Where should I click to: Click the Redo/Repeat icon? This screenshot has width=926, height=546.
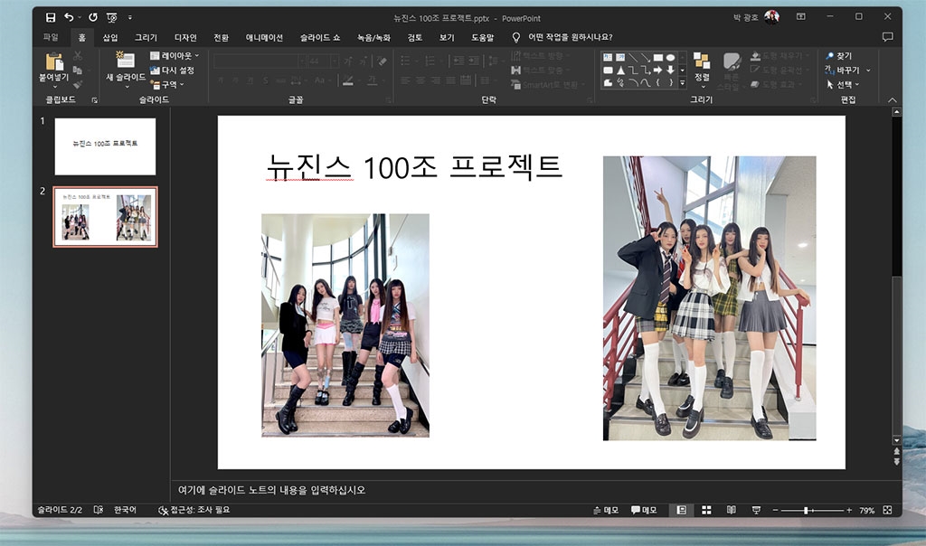(x=93, y=18)
